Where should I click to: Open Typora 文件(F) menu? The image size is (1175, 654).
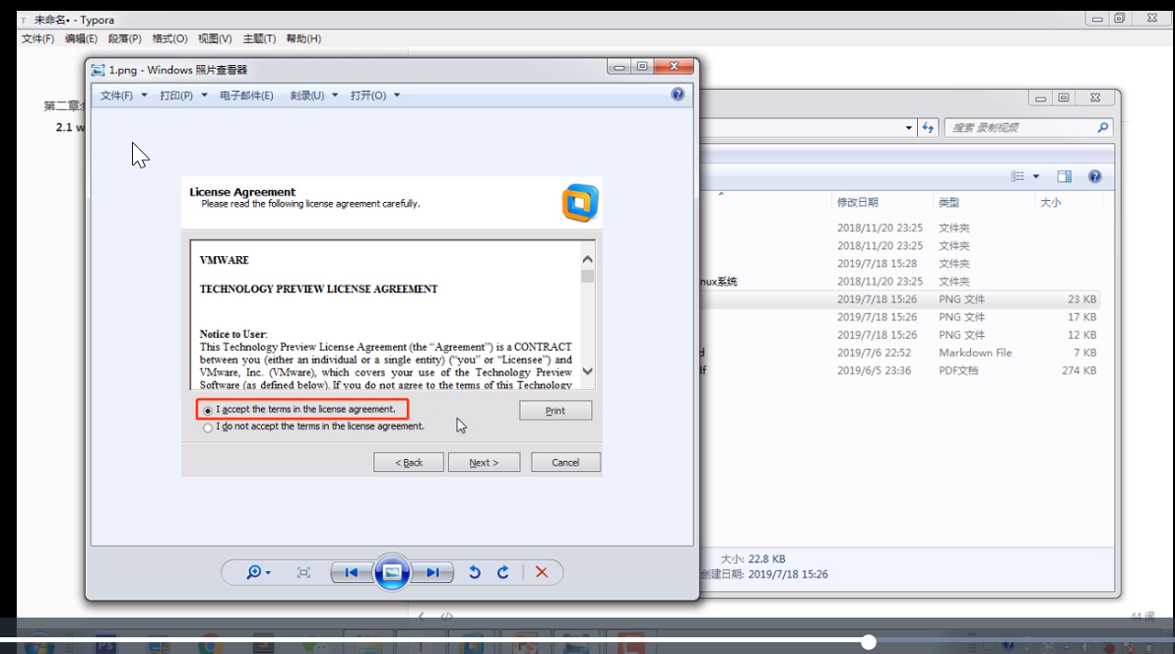37,38
